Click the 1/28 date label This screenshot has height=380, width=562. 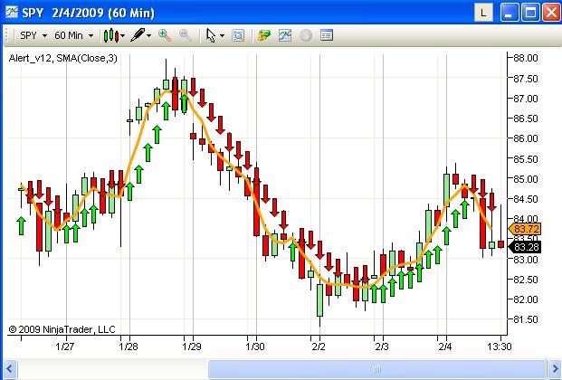(129, 347)
